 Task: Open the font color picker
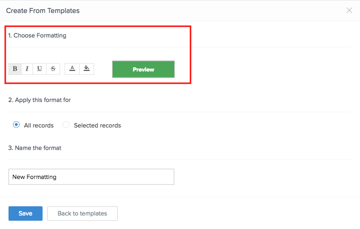coord(73,69)
